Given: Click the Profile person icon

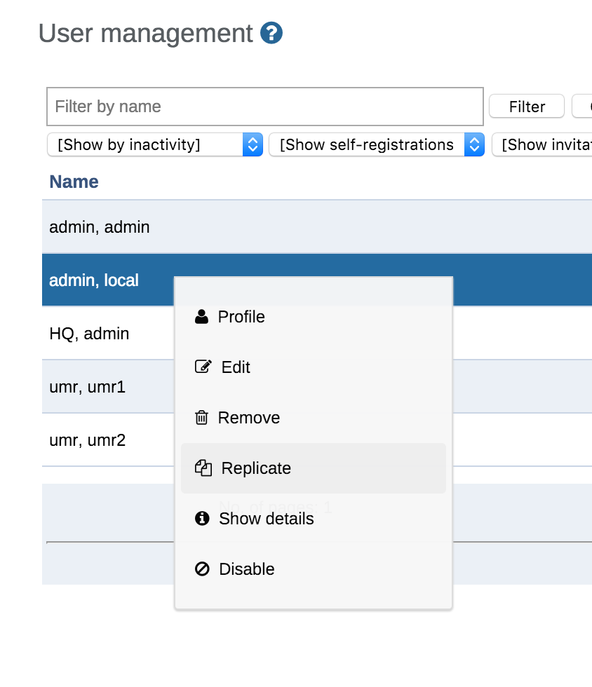Looking at the screenshot, I should click(x=202, y=317).
